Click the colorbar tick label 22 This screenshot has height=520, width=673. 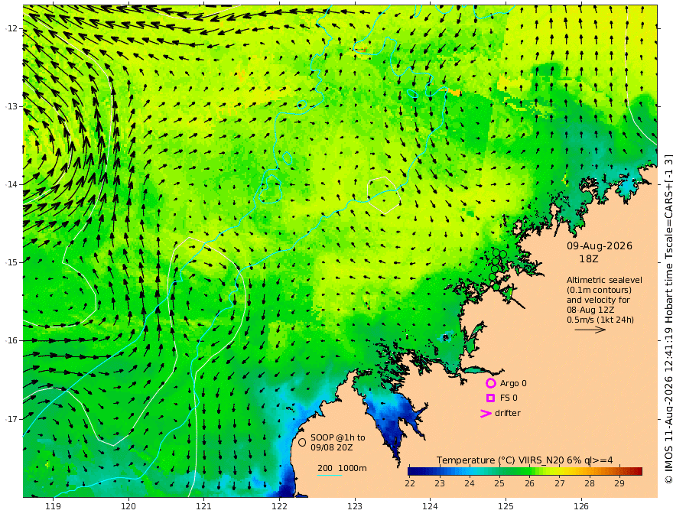410,483
